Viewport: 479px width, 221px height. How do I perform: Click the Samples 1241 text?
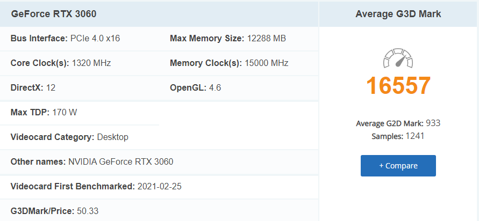pyautogui.click(x=398, y=136)
